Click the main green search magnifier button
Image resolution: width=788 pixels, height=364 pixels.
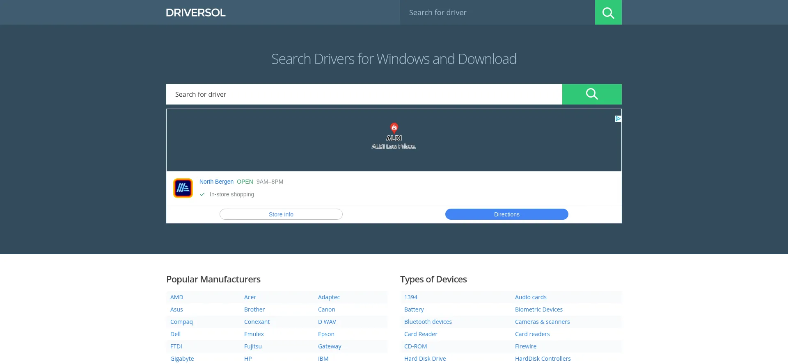[x=592, y=94]
